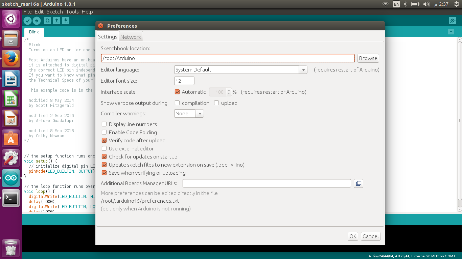Open System Settings gear-wrench icon
The height and width of the screenshot is (259, 462).
click(11, 158)
